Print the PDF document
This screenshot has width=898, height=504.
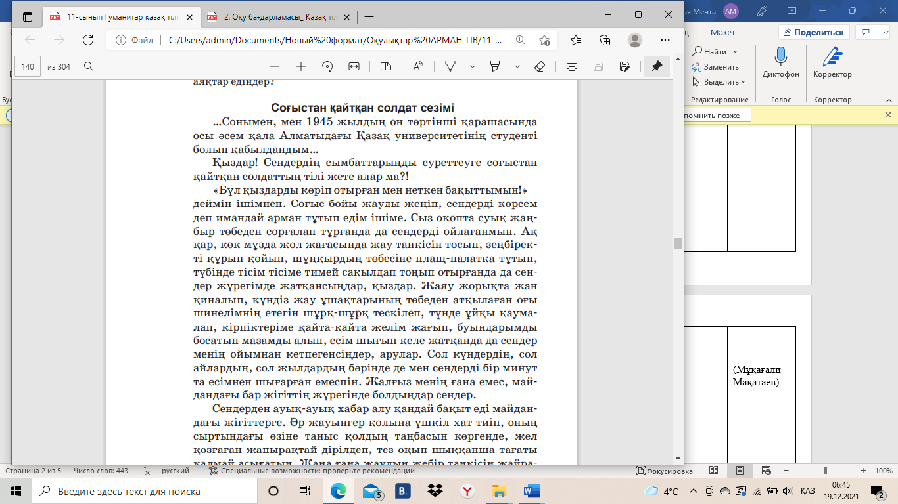tap(572, 66)
